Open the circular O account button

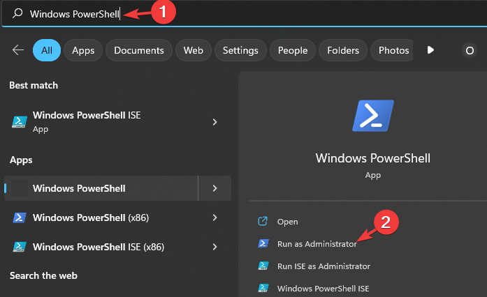pos(470,50)
